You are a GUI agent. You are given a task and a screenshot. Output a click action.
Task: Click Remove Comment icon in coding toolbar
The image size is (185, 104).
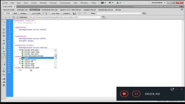pyautogui.click(x=4, y=65)
